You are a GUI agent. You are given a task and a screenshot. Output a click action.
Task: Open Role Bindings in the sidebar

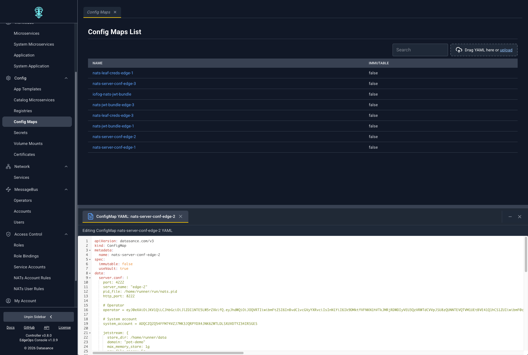(26, 256)
